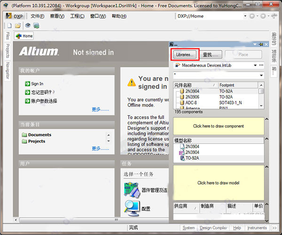Click the Place button
This screenshot has width=282, height=235.
[243, 55]
